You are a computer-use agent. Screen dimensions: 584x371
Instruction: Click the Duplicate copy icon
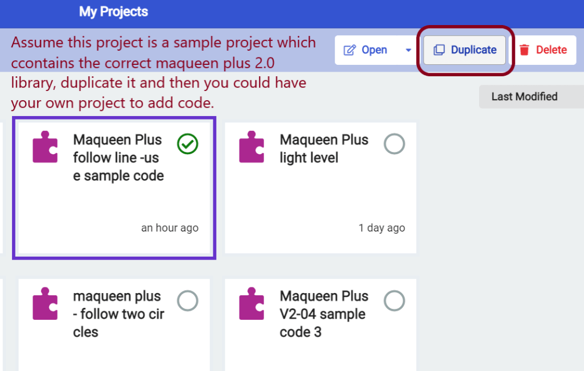click(439, 50)
